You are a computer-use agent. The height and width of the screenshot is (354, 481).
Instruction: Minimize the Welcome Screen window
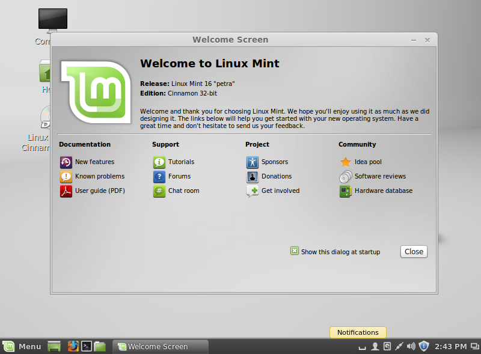click(x=414, y=40)
